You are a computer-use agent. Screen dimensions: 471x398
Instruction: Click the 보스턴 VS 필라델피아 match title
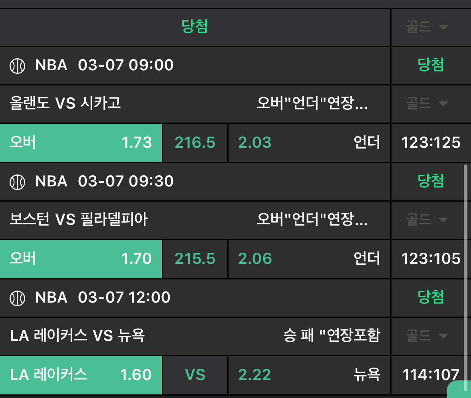click(x=79, y=220)
